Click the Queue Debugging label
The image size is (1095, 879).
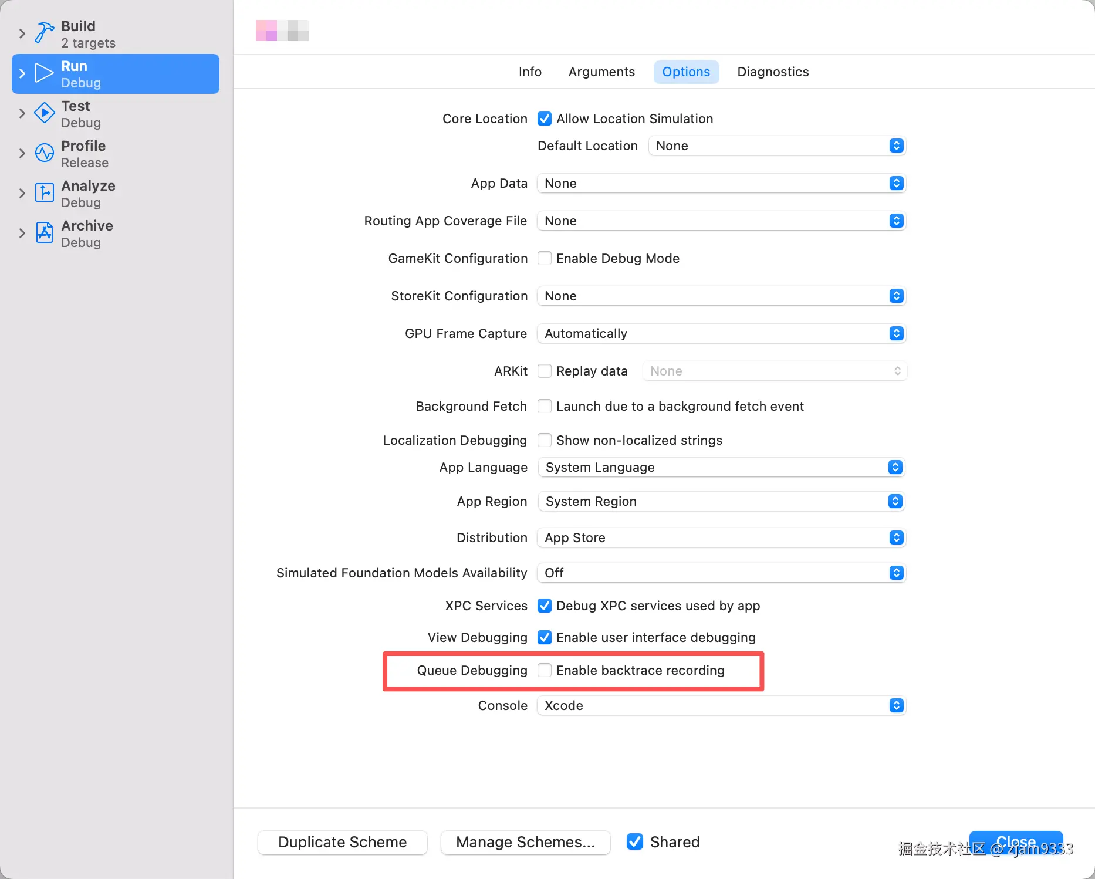point(472,670)
